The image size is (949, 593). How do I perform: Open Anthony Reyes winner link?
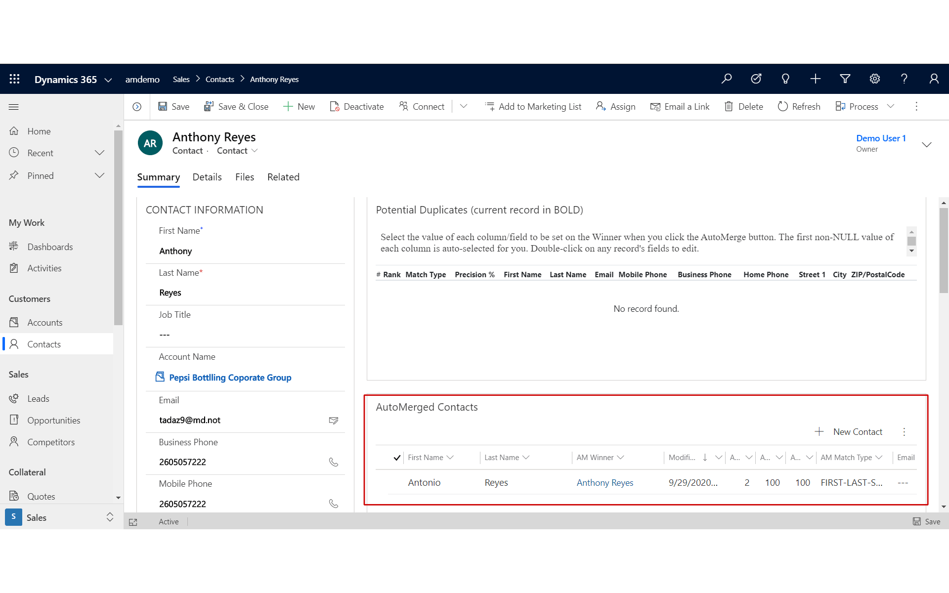[x=604, y=483]
